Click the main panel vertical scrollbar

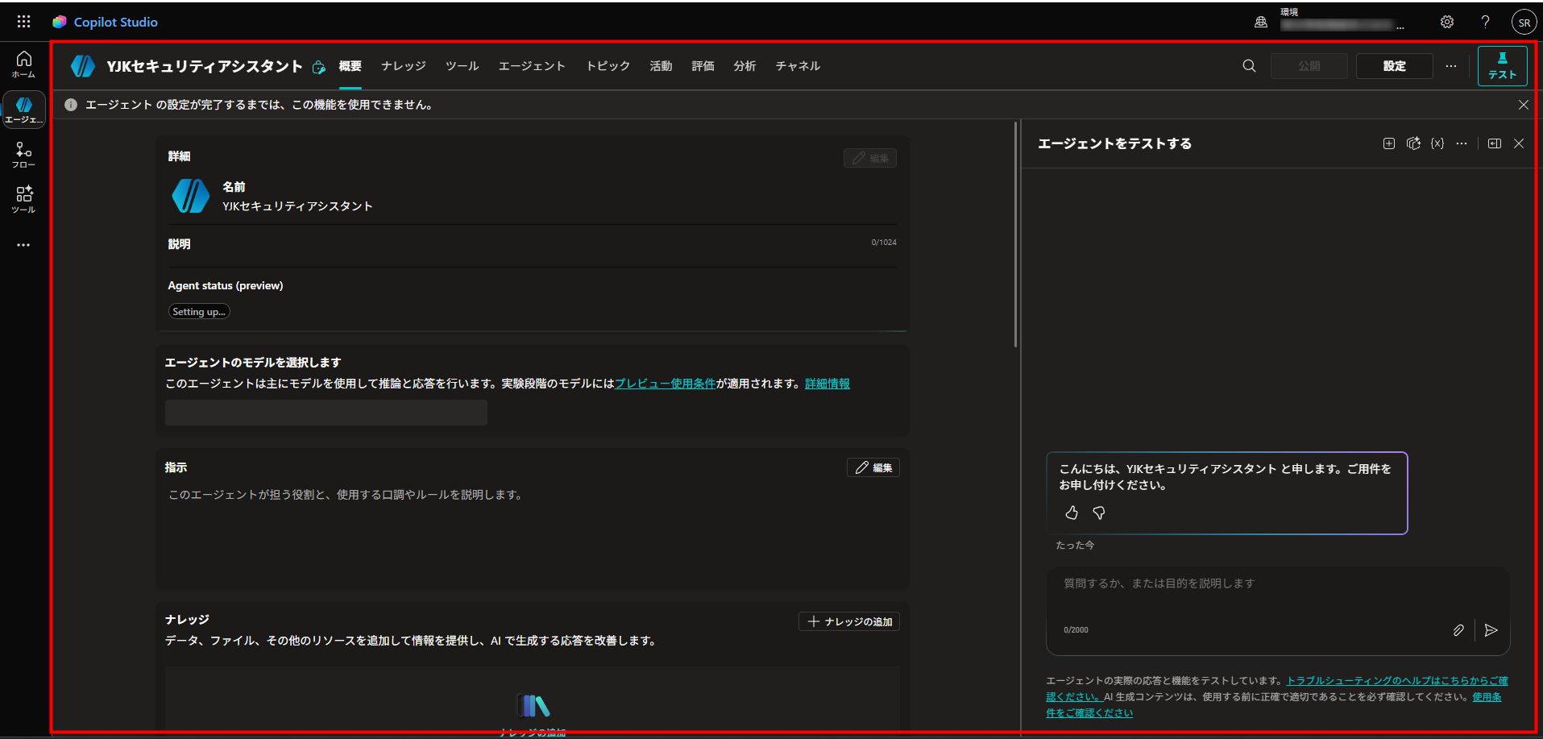click(x=1015, y=234)
